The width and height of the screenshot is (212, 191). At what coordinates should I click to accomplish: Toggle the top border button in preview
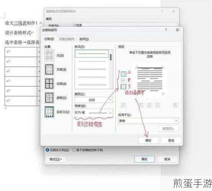pyautogui.click(x=123, y=74)
